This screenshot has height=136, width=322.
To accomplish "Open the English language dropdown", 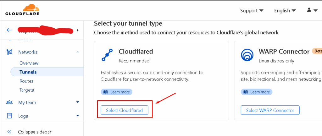I will (x=285, y=11).
